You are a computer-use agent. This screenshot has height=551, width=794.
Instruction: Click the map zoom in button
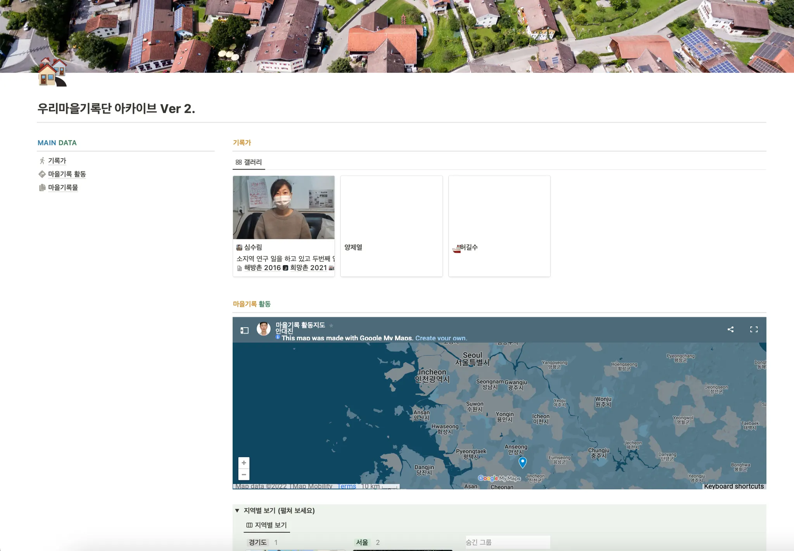click(x=244, y=463)
